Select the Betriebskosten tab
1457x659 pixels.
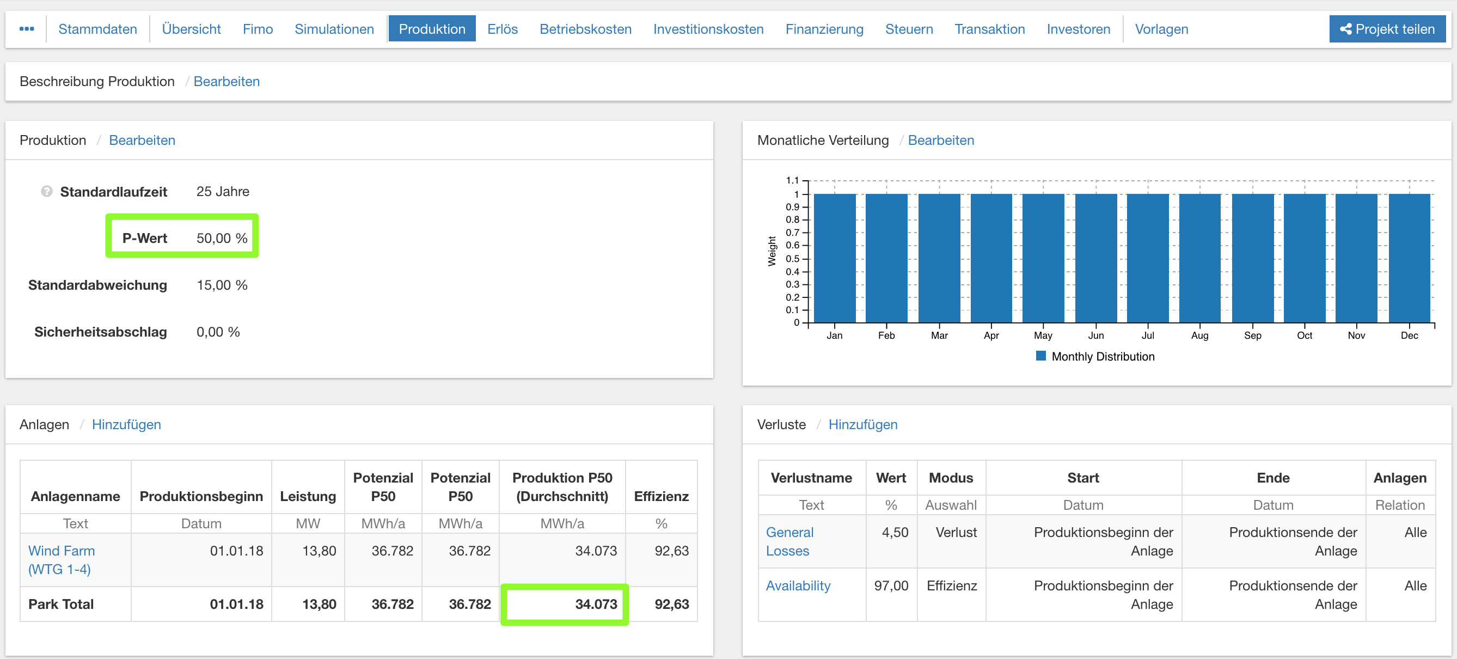click(x=585, y=29)
